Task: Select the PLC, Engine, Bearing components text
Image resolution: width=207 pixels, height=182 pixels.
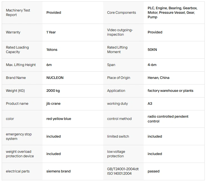Action: (x=172, y=13)
